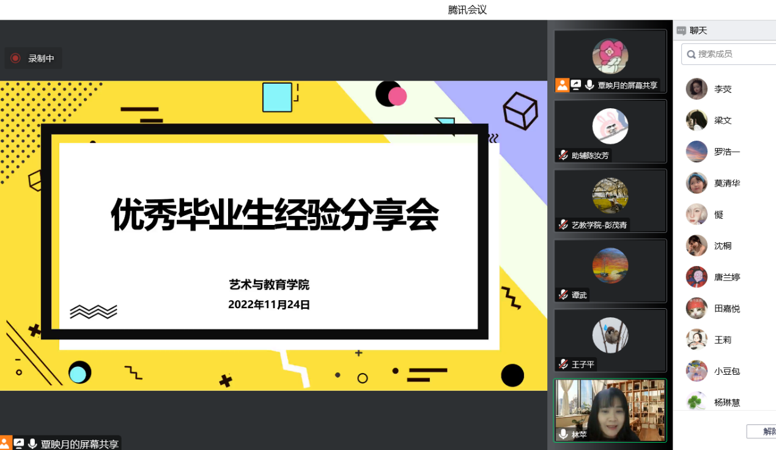Click the chat bubble icon beside 聊天

[x=681, y=31]
